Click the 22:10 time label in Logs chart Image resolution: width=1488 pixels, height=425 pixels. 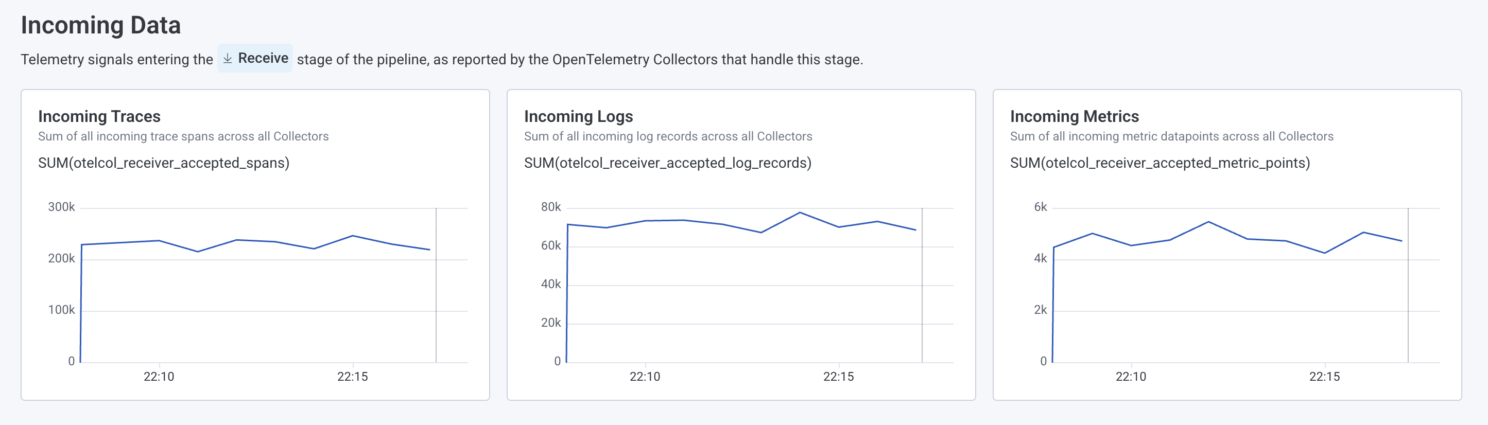pos(645,377)
